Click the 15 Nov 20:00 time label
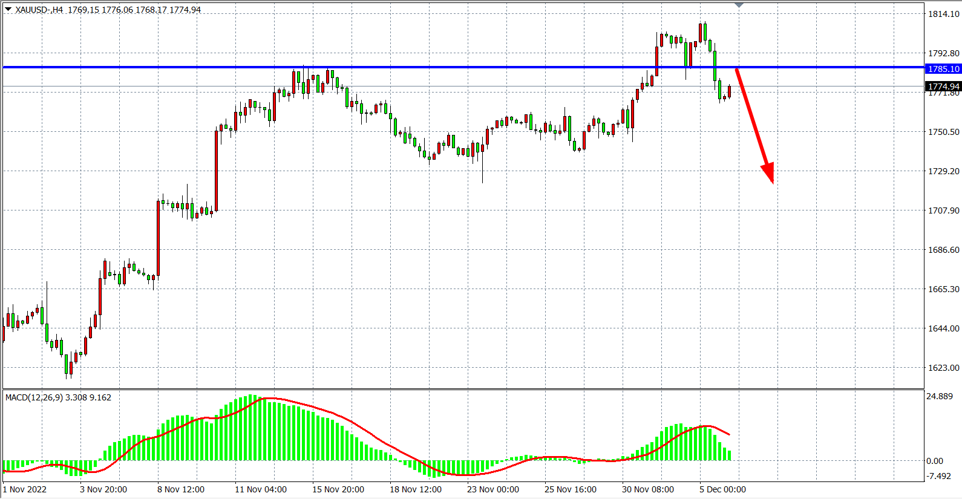 point(338,489)
